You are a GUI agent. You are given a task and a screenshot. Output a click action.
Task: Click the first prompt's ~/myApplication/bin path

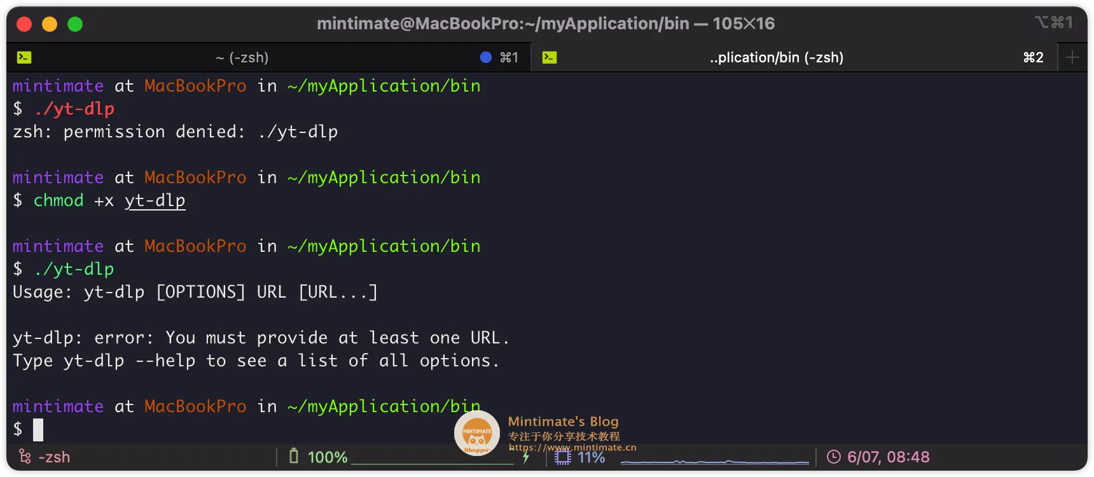point(384,86)
